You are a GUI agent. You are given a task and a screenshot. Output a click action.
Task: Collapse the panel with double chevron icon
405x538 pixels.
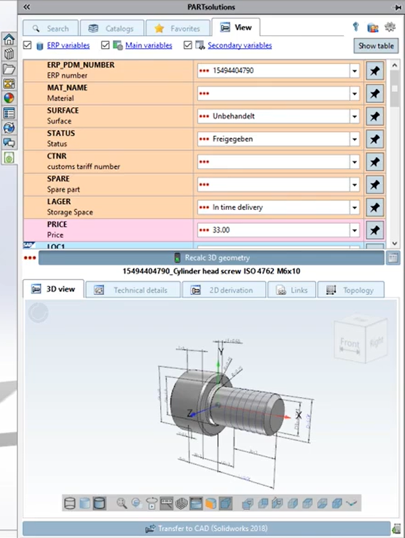pyautogui.click(x=26, y=7)
